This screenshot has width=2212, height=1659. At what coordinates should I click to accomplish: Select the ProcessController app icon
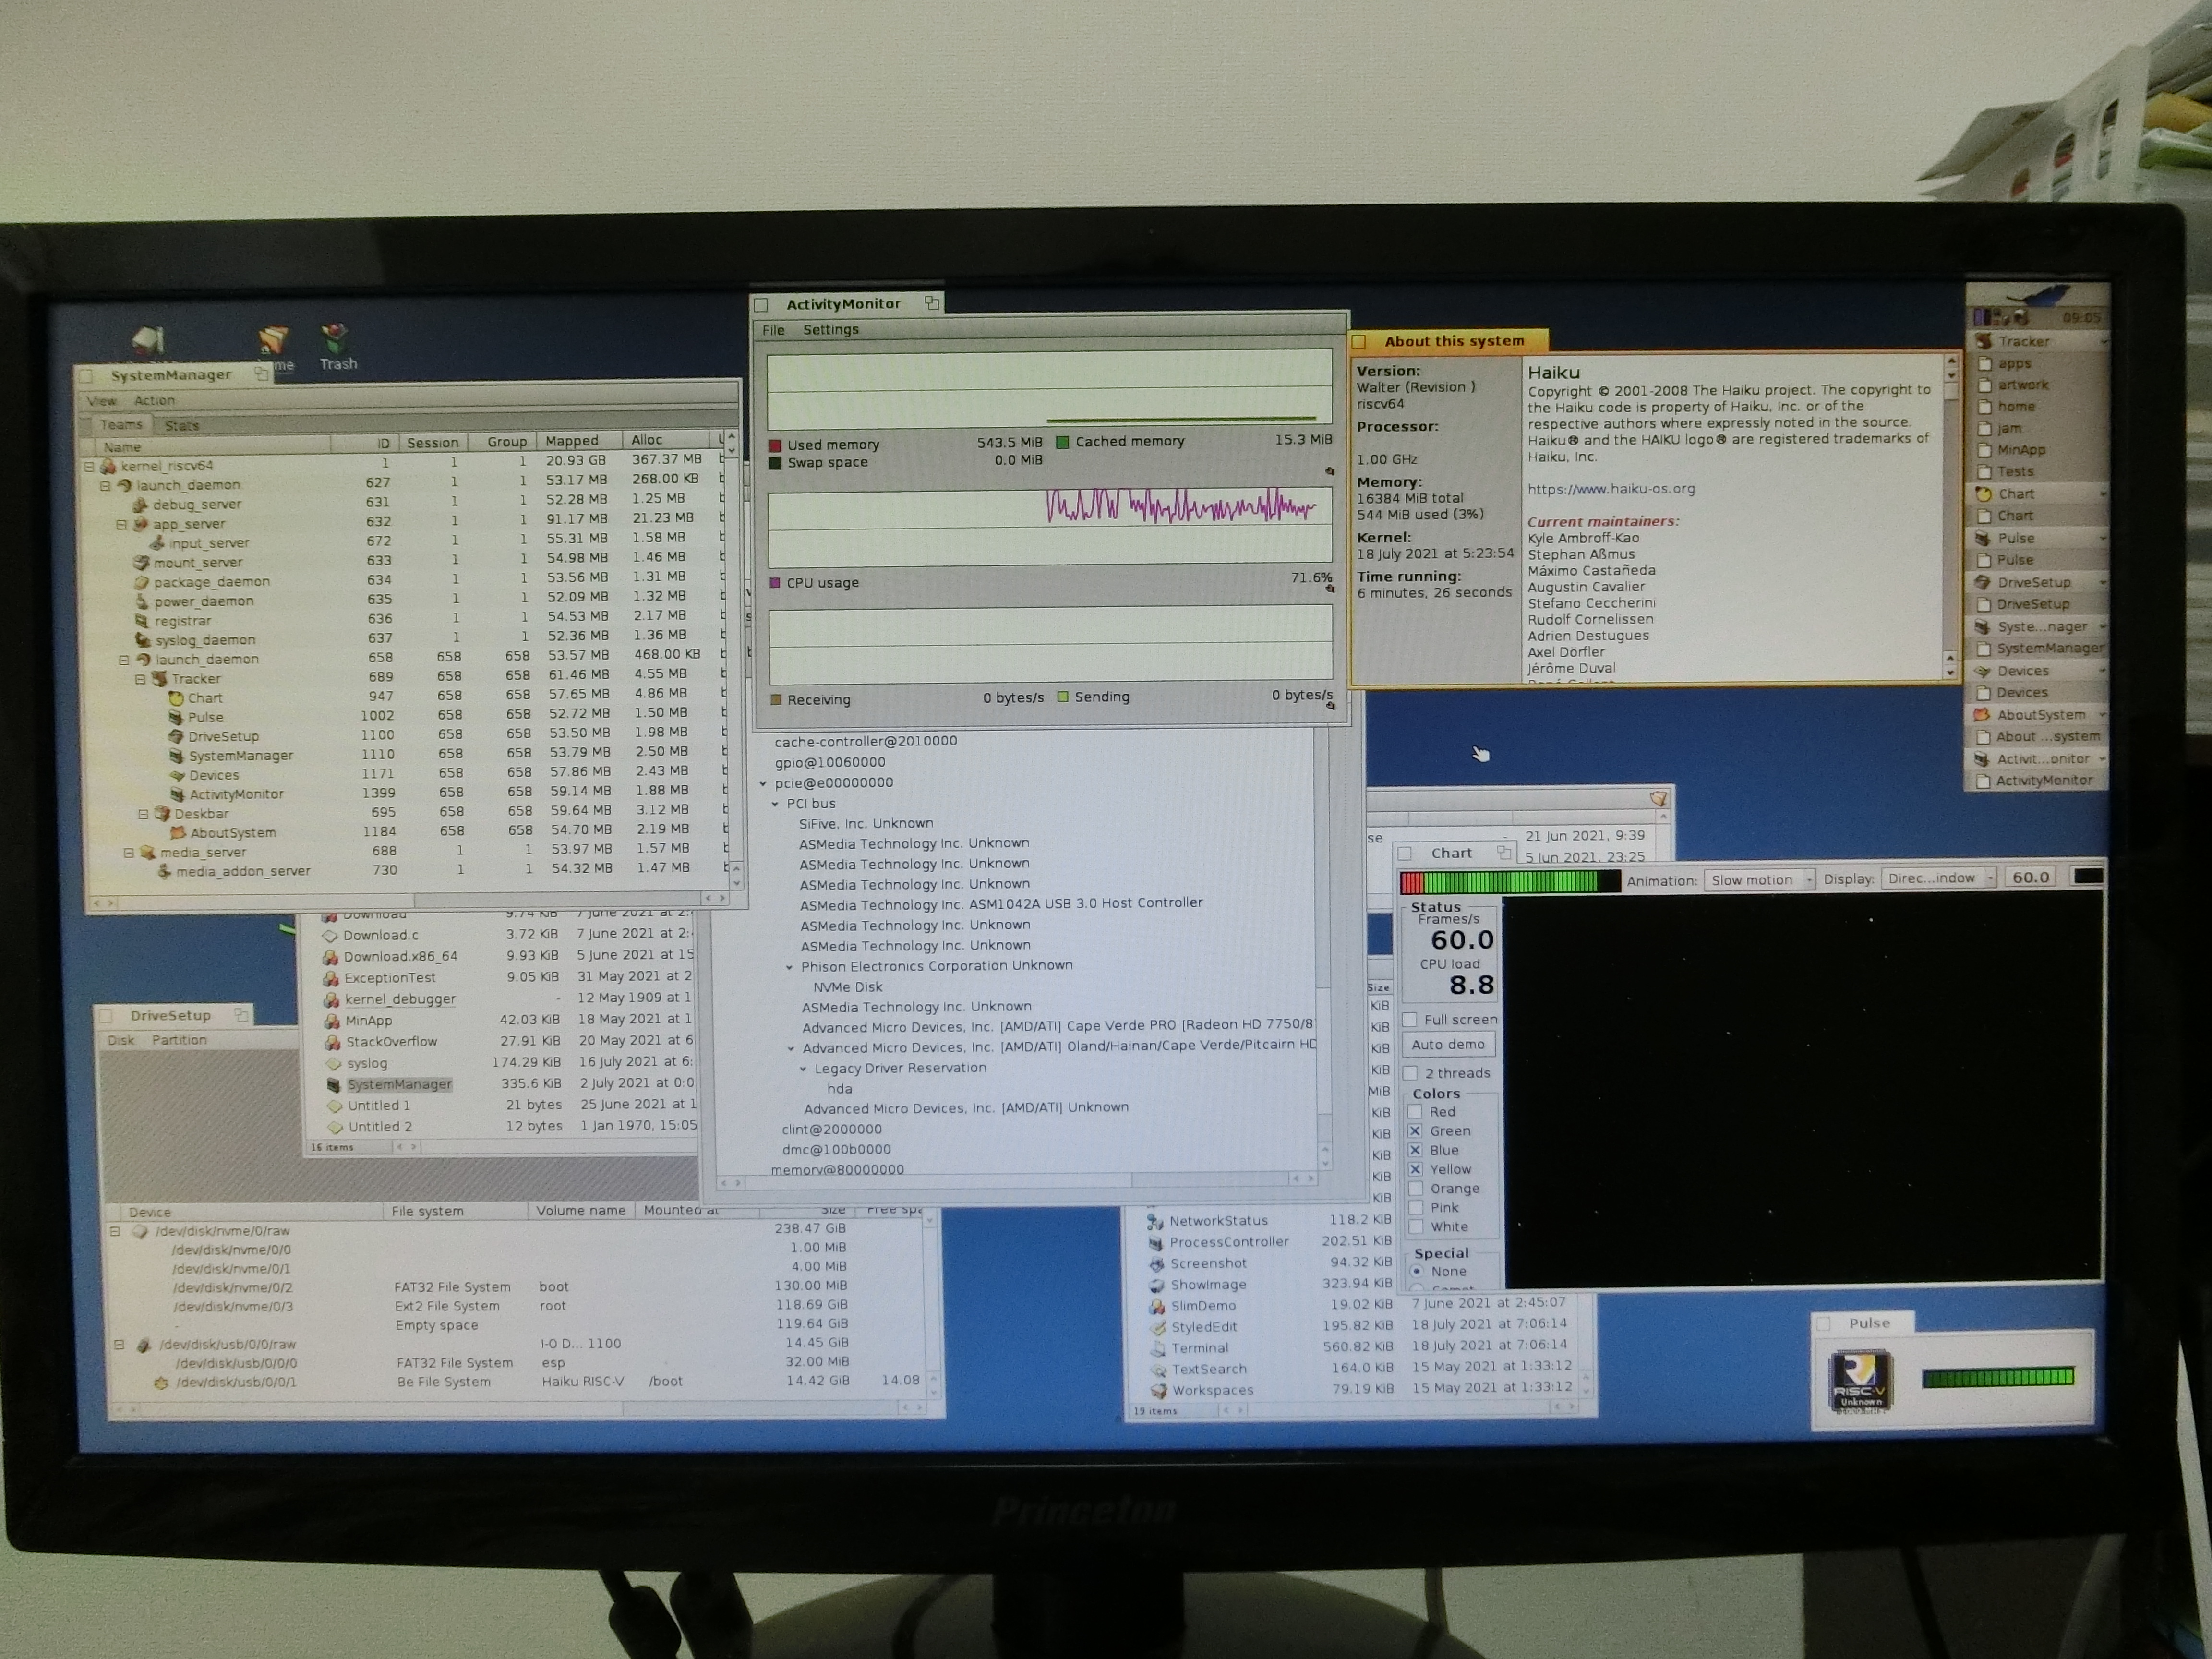1156,1243
